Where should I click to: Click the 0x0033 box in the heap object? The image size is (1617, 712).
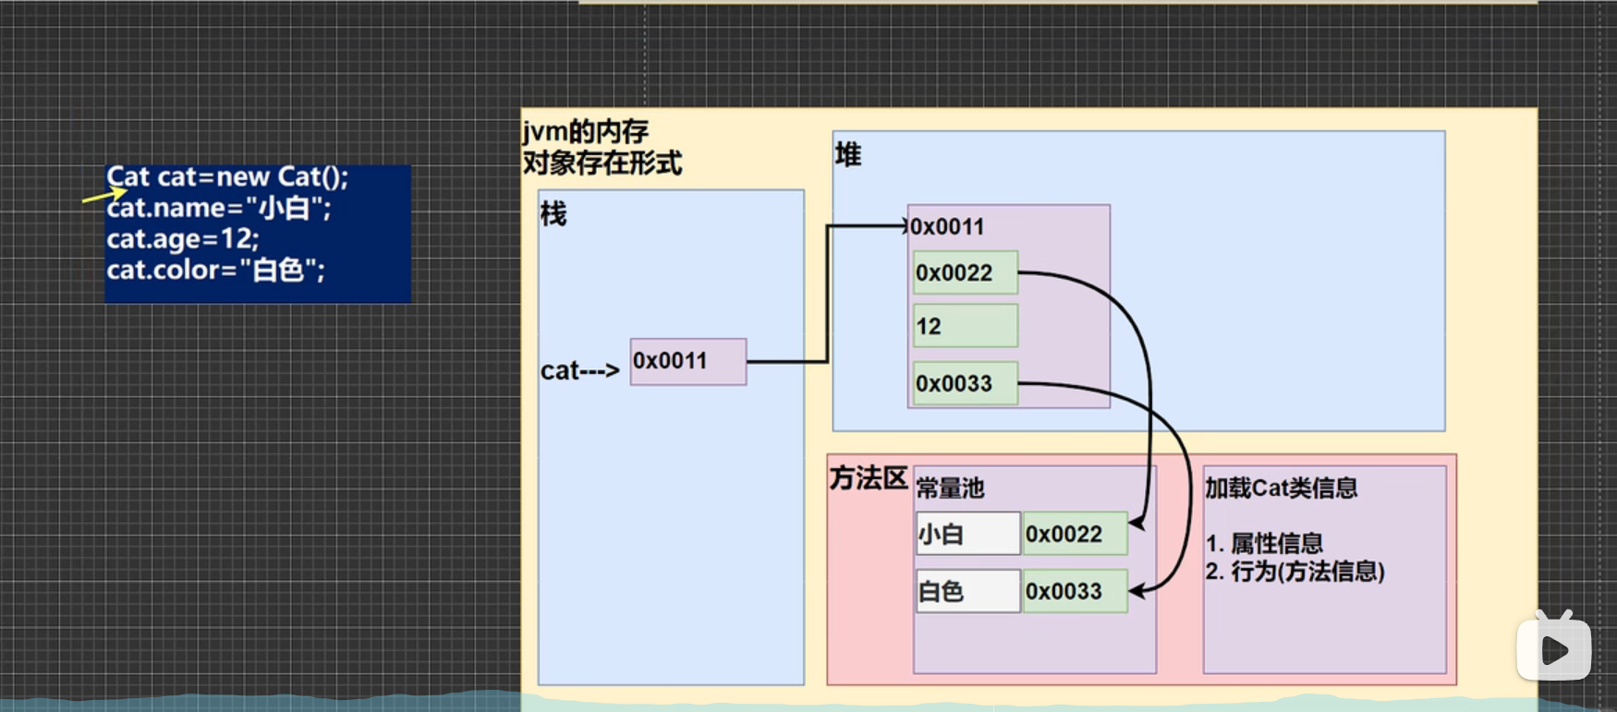[x=965, y=383]
